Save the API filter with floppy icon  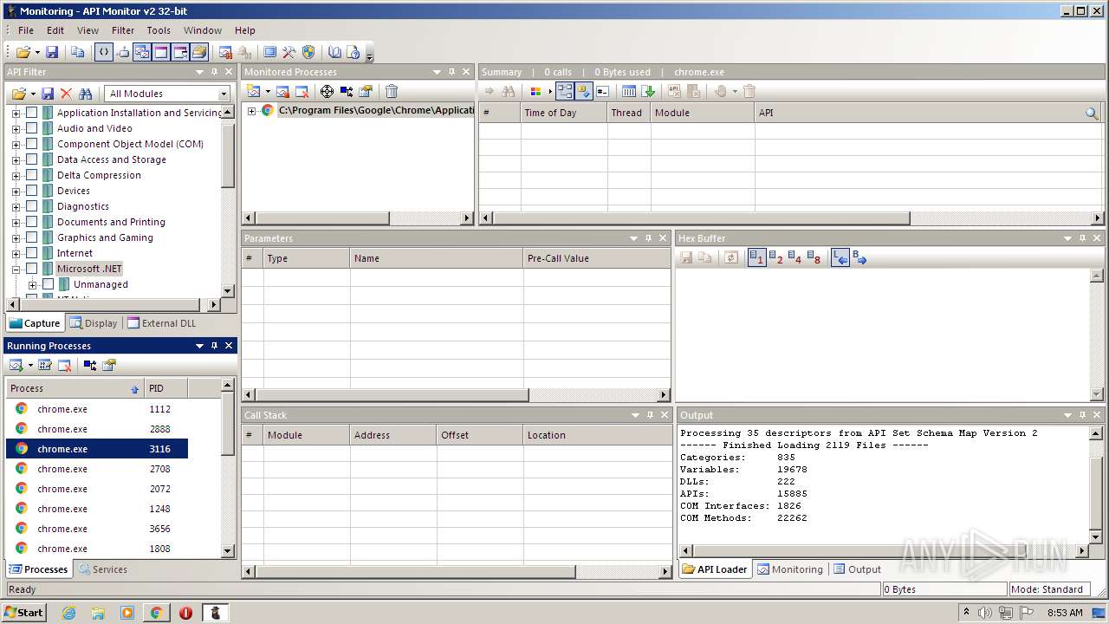[48, 94]
